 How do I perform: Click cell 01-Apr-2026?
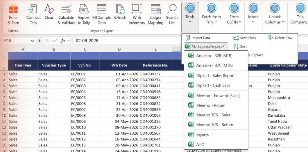point(119,74)
